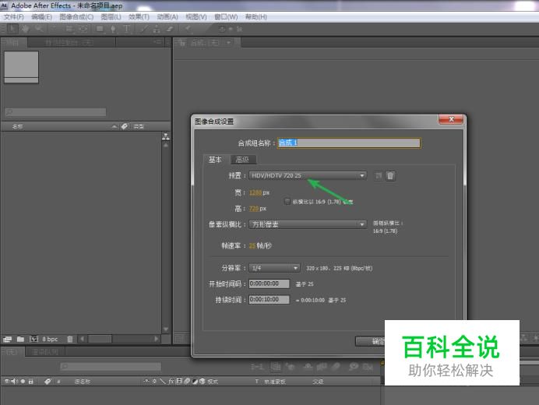The height and width of the screenshot is (405, 539).
Task: Toggle lock aspect ratio 16:9 checkbox
Action: pos(287,201)
